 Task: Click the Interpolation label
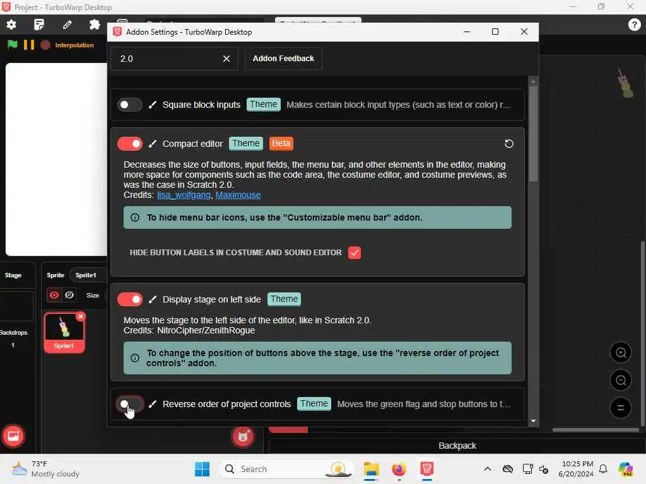(x=74, y=45)
